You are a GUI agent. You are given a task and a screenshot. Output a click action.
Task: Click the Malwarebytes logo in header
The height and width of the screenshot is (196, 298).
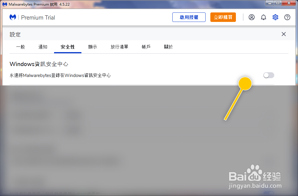pos(13,17)
